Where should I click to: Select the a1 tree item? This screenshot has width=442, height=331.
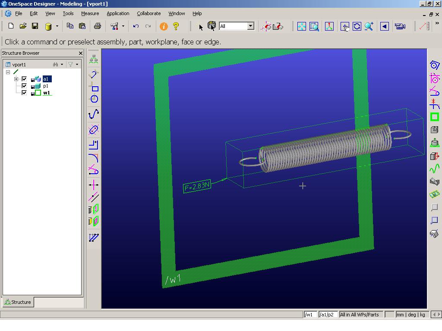click(47, 79)
